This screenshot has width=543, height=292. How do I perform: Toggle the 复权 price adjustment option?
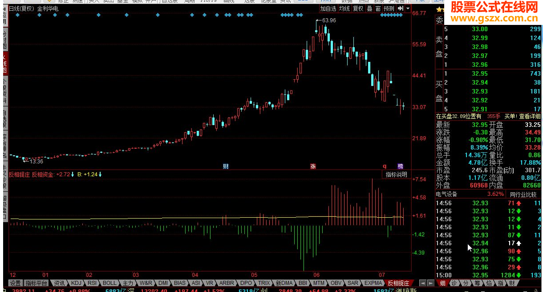(358, 8)
